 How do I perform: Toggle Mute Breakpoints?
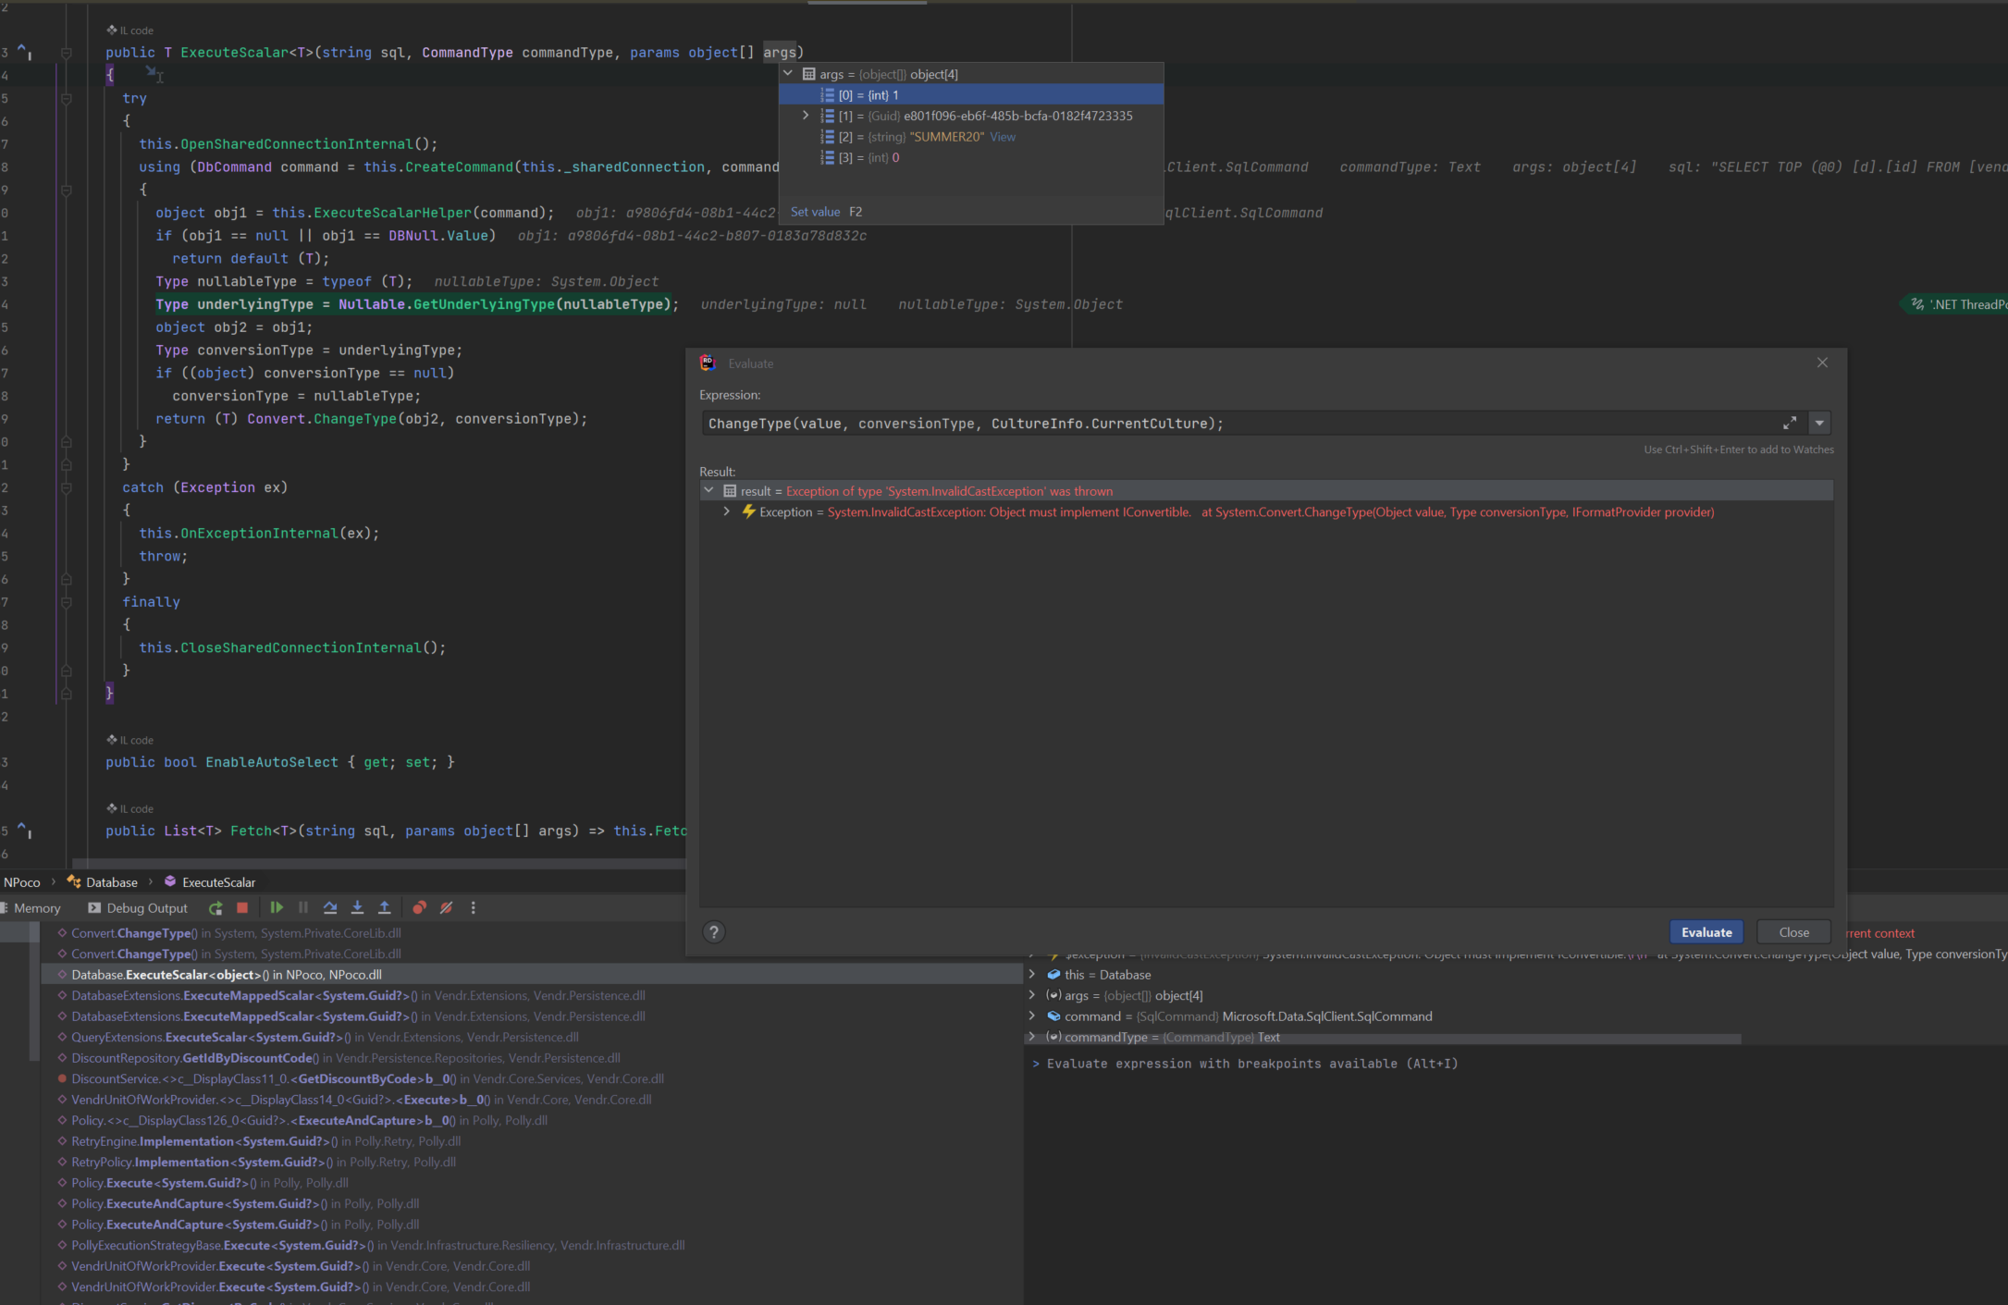click(x=446, y=908)
